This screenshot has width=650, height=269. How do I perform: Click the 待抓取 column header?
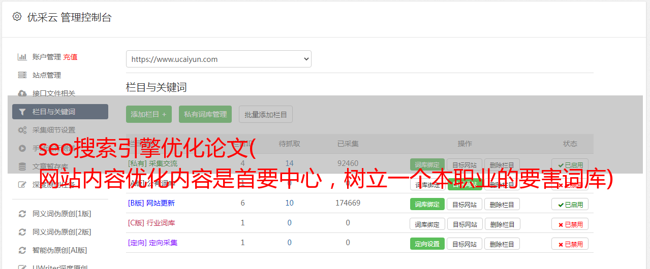[290, 144]
